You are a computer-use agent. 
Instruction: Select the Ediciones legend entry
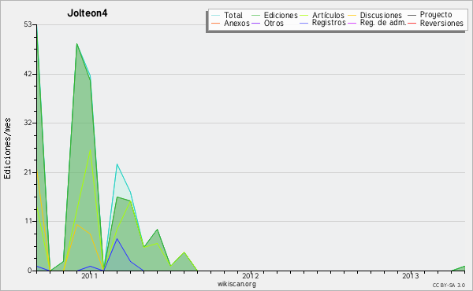point(281,15)
